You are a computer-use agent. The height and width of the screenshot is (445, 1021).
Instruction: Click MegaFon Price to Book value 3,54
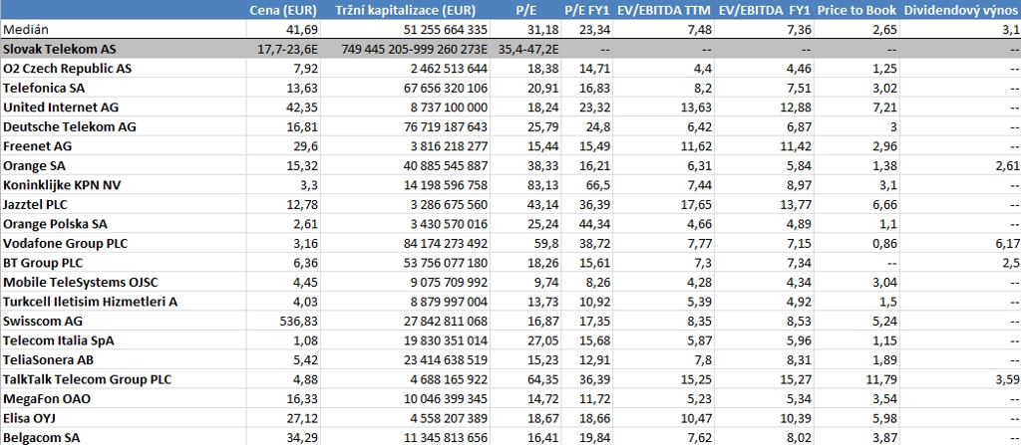pyautogui.click(x=884, y=399)
